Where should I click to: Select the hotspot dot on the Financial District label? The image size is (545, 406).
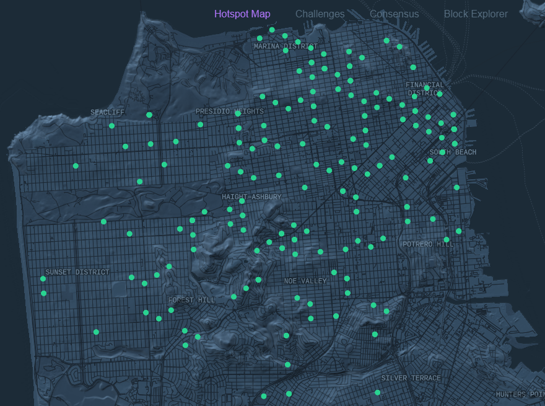pyautogui.click(x=427, y=88)
